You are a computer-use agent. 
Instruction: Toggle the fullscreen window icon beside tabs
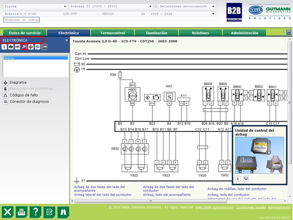click(289, 32)
